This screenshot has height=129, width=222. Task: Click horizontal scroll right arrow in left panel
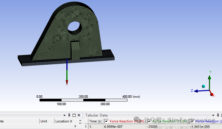pos(75,126)
